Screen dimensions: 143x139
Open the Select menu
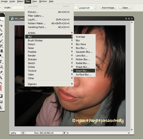[x=20, y=1]
